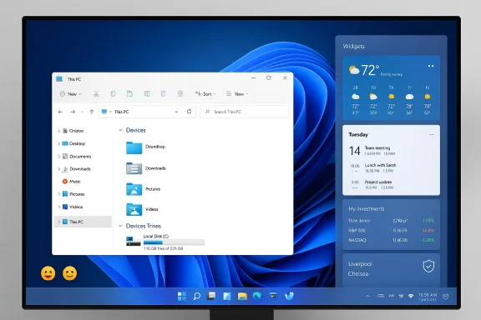The width and height of the screenshot is (481, 320).
Task: Click the Share icon in Explorer toolbar
Action: click(x=163, y=93)
